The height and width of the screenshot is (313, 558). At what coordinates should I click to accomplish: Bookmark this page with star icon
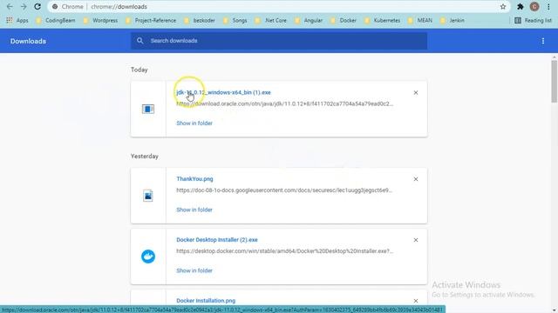(x=503, y=7)
